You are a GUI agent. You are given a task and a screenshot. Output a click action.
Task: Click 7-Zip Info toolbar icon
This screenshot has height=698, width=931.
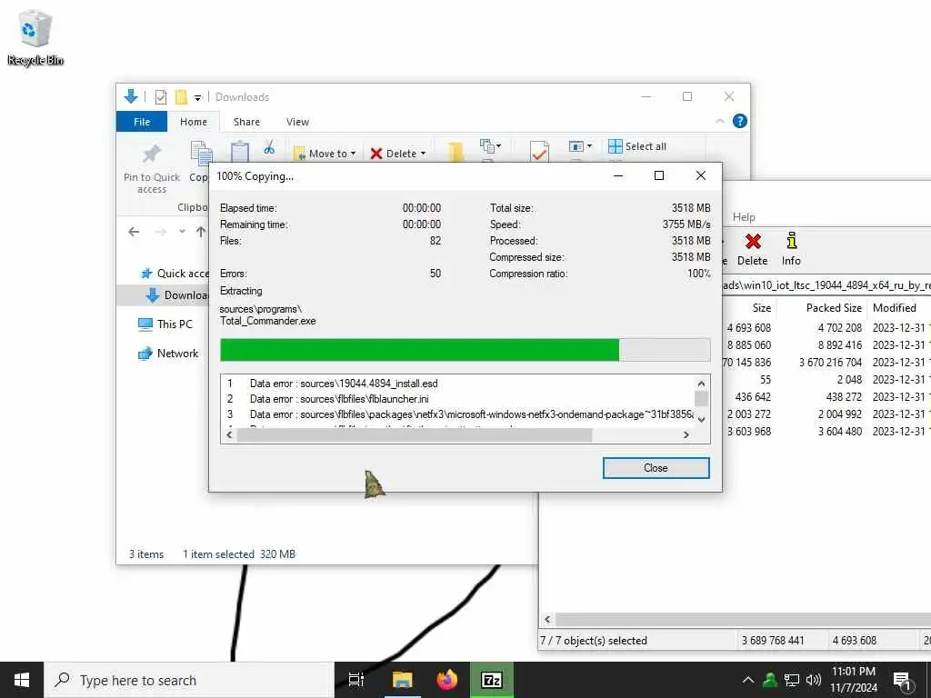click(x=791, y=249)
